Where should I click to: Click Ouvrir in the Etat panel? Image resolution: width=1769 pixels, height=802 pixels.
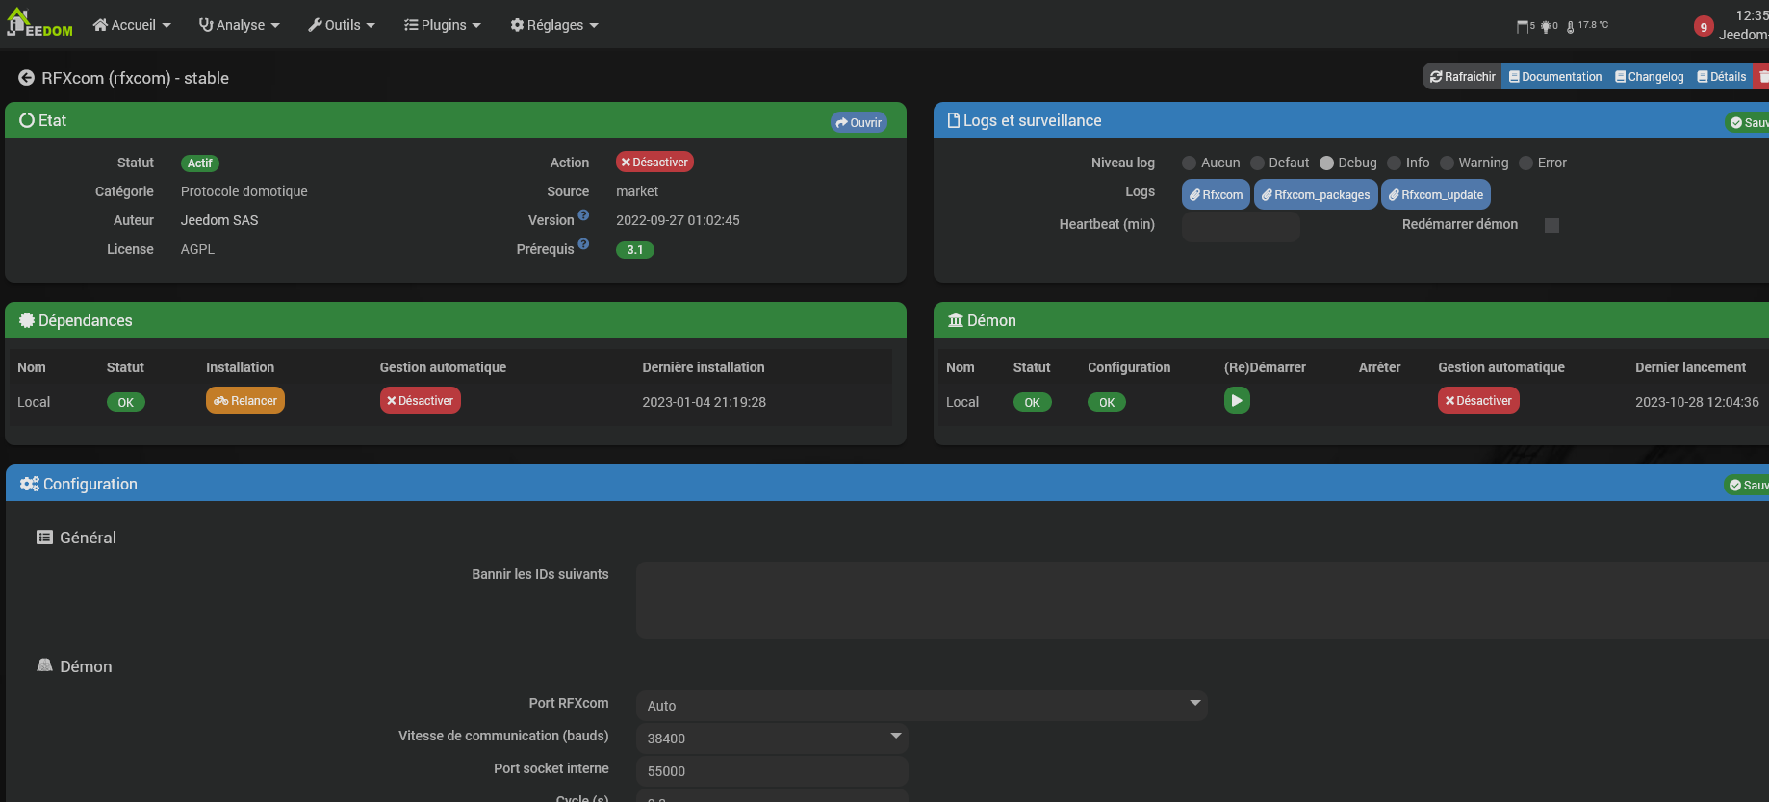coord(859,122)
